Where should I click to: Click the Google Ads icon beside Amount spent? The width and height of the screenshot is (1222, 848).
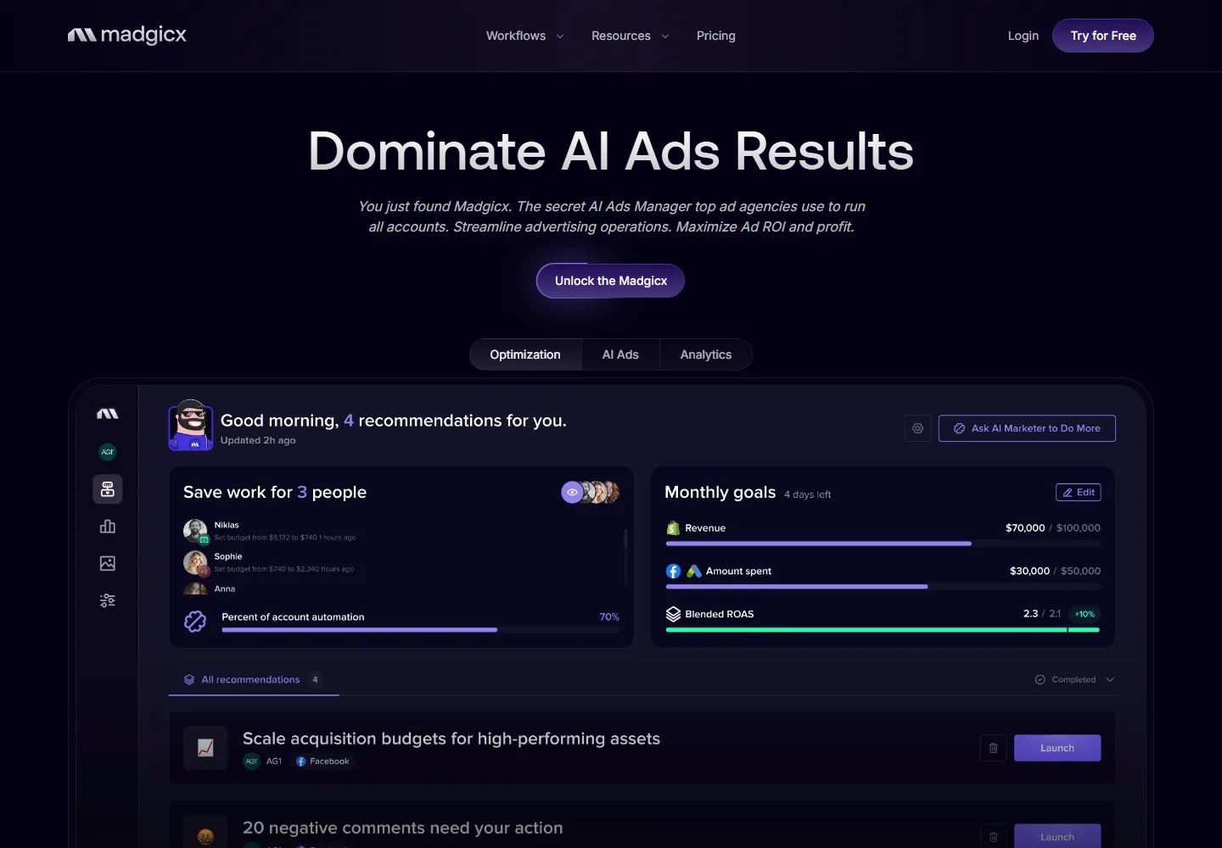tap(694, 571)
